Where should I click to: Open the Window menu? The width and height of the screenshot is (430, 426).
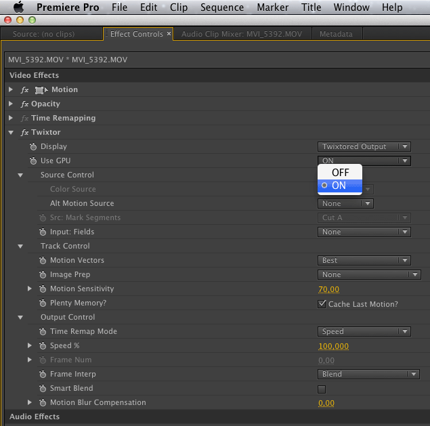tap(351, 7)
